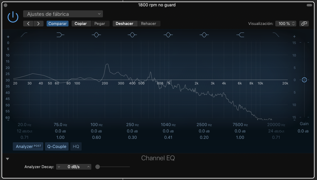Select the 0.30 Q value
Image resolution: width=317 pixels, height=180 pixels.
click(x=132, y=137)
